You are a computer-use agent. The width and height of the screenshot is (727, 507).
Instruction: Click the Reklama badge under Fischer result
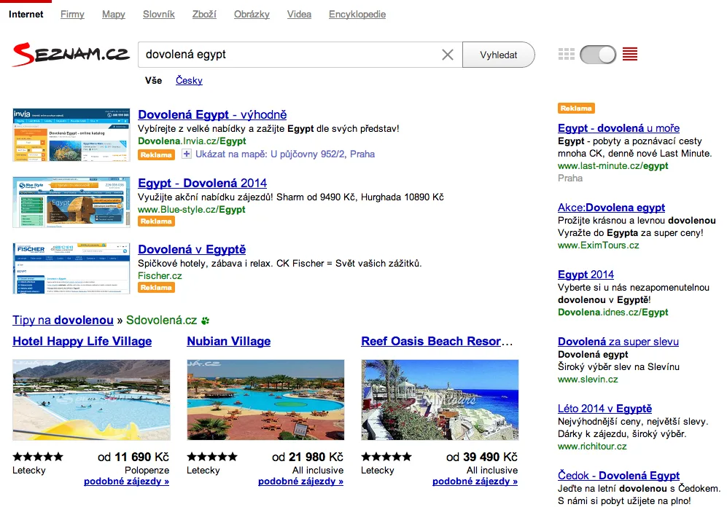[156, 288]
